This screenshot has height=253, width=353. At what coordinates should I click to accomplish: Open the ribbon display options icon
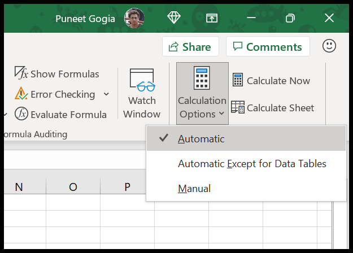pos(212,18)
